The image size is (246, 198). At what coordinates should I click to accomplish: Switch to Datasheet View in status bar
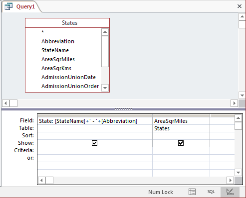(x=192, y=192)
